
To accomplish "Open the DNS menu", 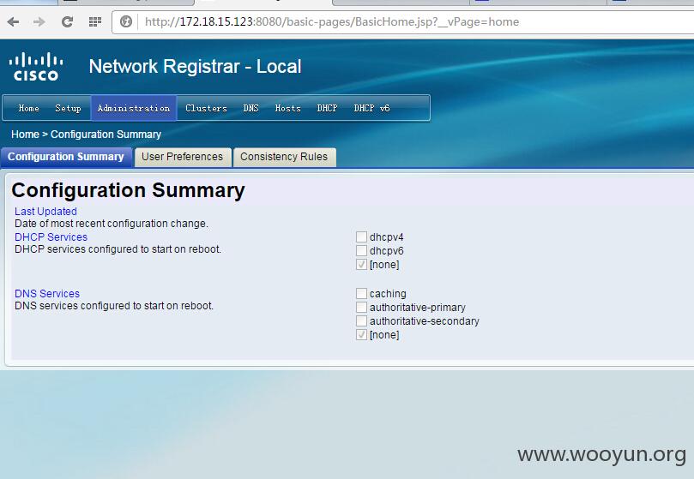I will pyautogui.click(x=250, y=108).
